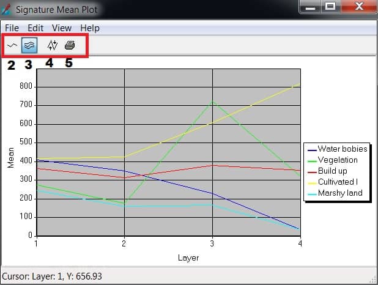Toggle multiple signature plot mode icon
The width and height of the screenshot is (378, 285).
tap(29, 45)
